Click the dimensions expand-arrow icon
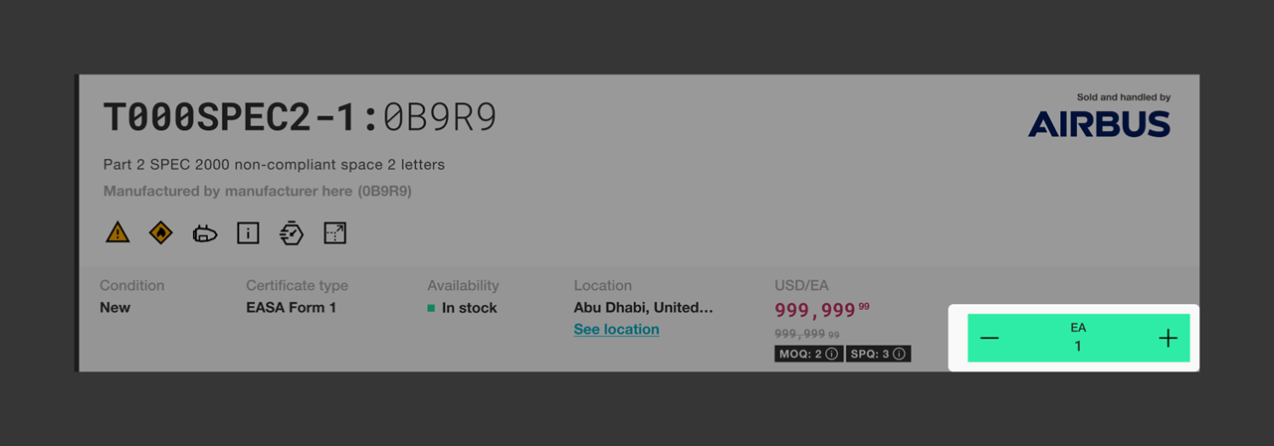This screenshot has width=1274, height=446. pyautogui.click(x=335, y=233)
